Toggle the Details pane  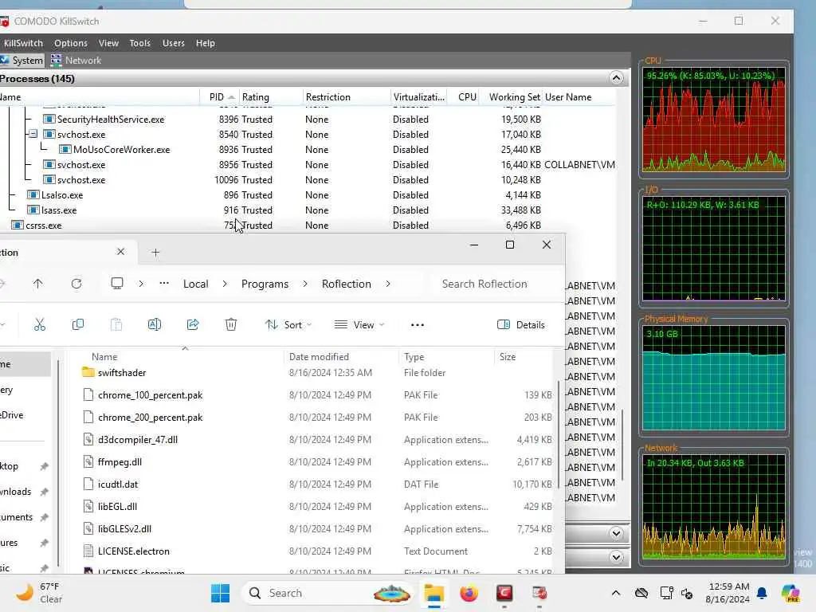point(521,325)
